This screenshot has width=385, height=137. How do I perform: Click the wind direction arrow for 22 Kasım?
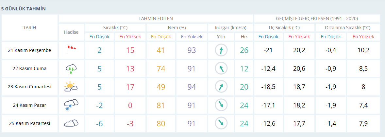point(221,68)
